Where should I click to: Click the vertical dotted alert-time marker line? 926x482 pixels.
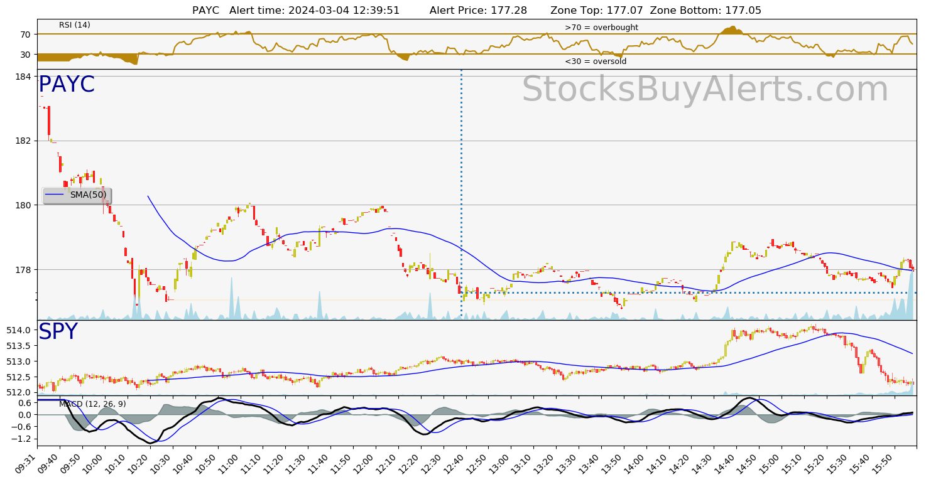(x=461, y=195)
